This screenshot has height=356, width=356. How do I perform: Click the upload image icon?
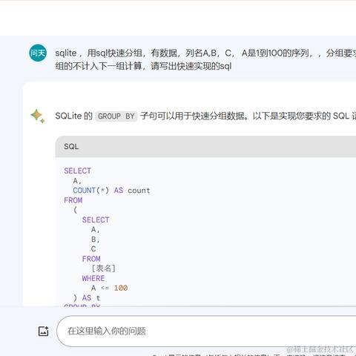pos(43,331)
